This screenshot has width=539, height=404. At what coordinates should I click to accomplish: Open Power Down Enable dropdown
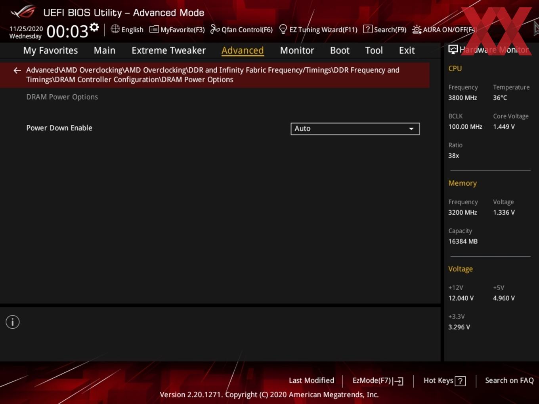[x=355, y=129]
